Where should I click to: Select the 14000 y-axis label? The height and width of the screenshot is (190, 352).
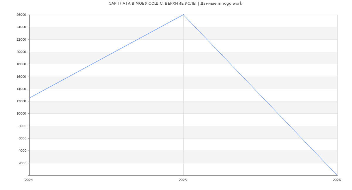tap(21, 89)
